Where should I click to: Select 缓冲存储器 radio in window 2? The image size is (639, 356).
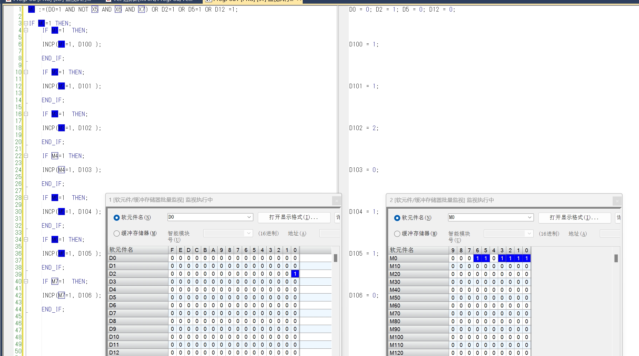(397, 233)
